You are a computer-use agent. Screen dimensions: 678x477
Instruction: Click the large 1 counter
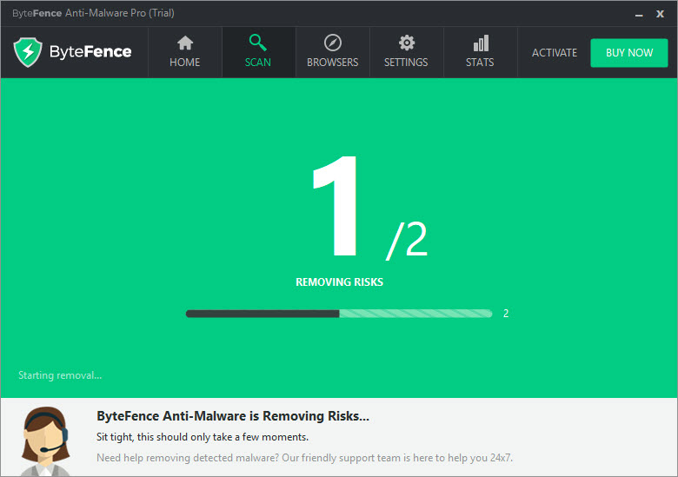click(x=336, y=206)
